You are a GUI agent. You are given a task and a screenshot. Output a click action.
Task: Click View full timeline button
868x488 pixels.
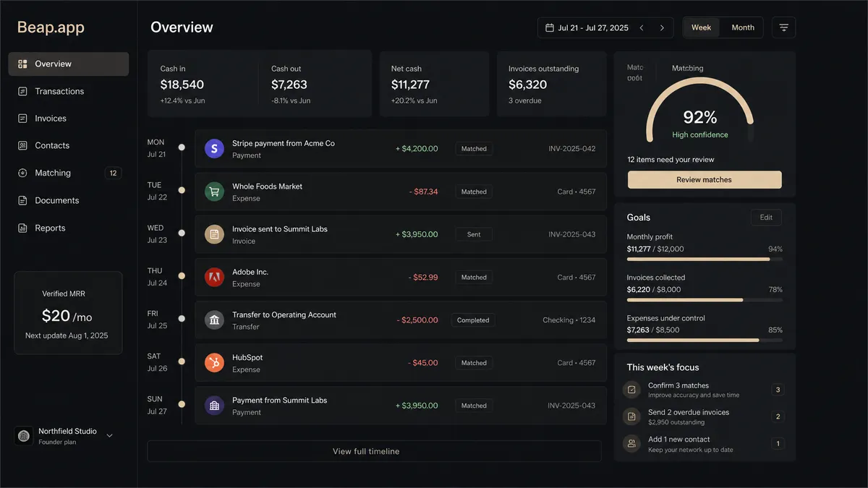[374, 451]
